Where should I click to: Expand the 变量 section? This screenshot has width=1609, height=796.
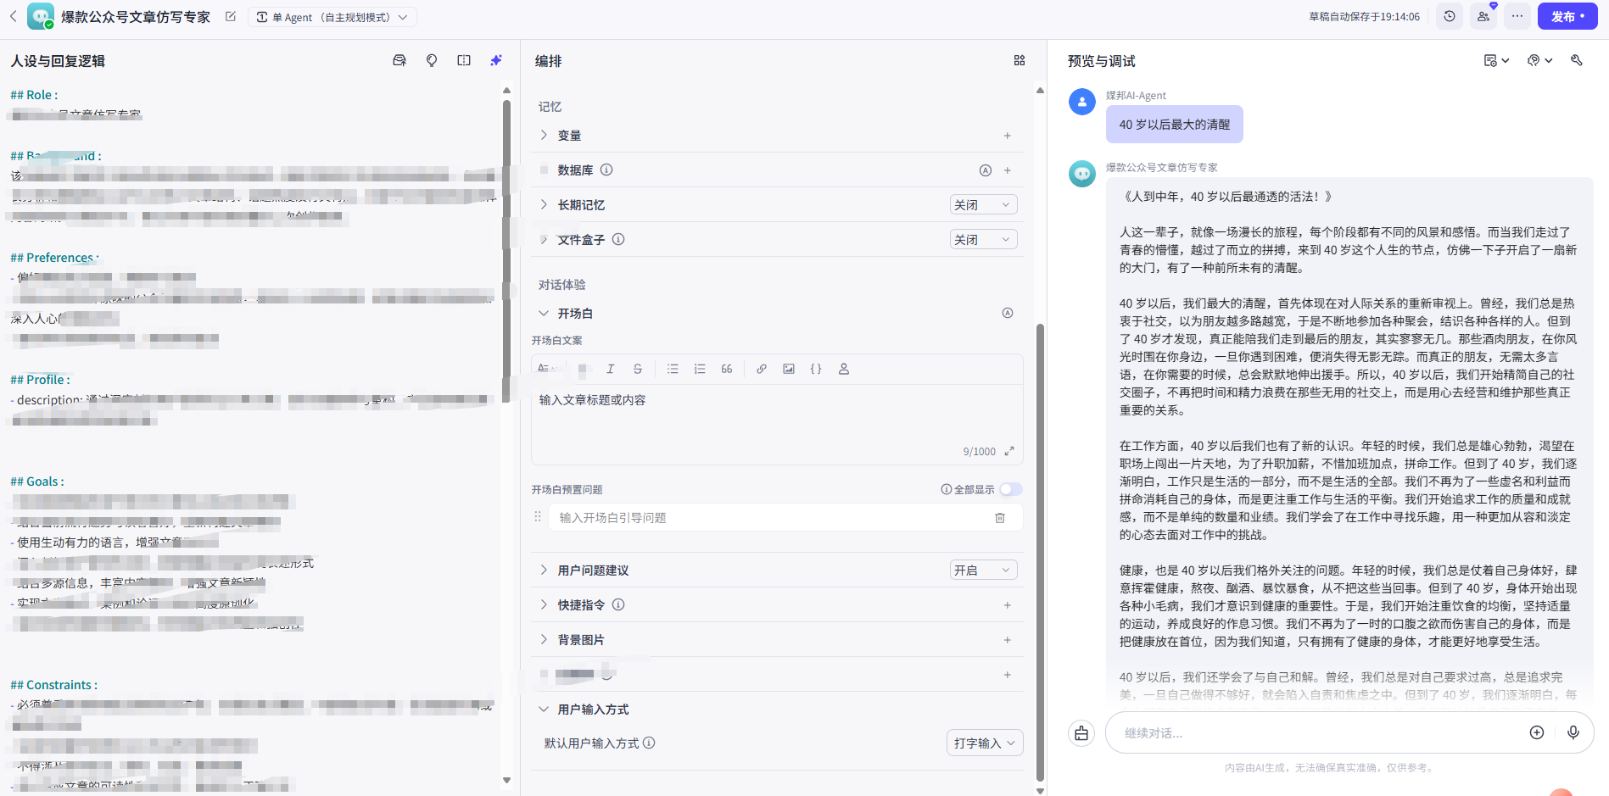tap(544, 135)
